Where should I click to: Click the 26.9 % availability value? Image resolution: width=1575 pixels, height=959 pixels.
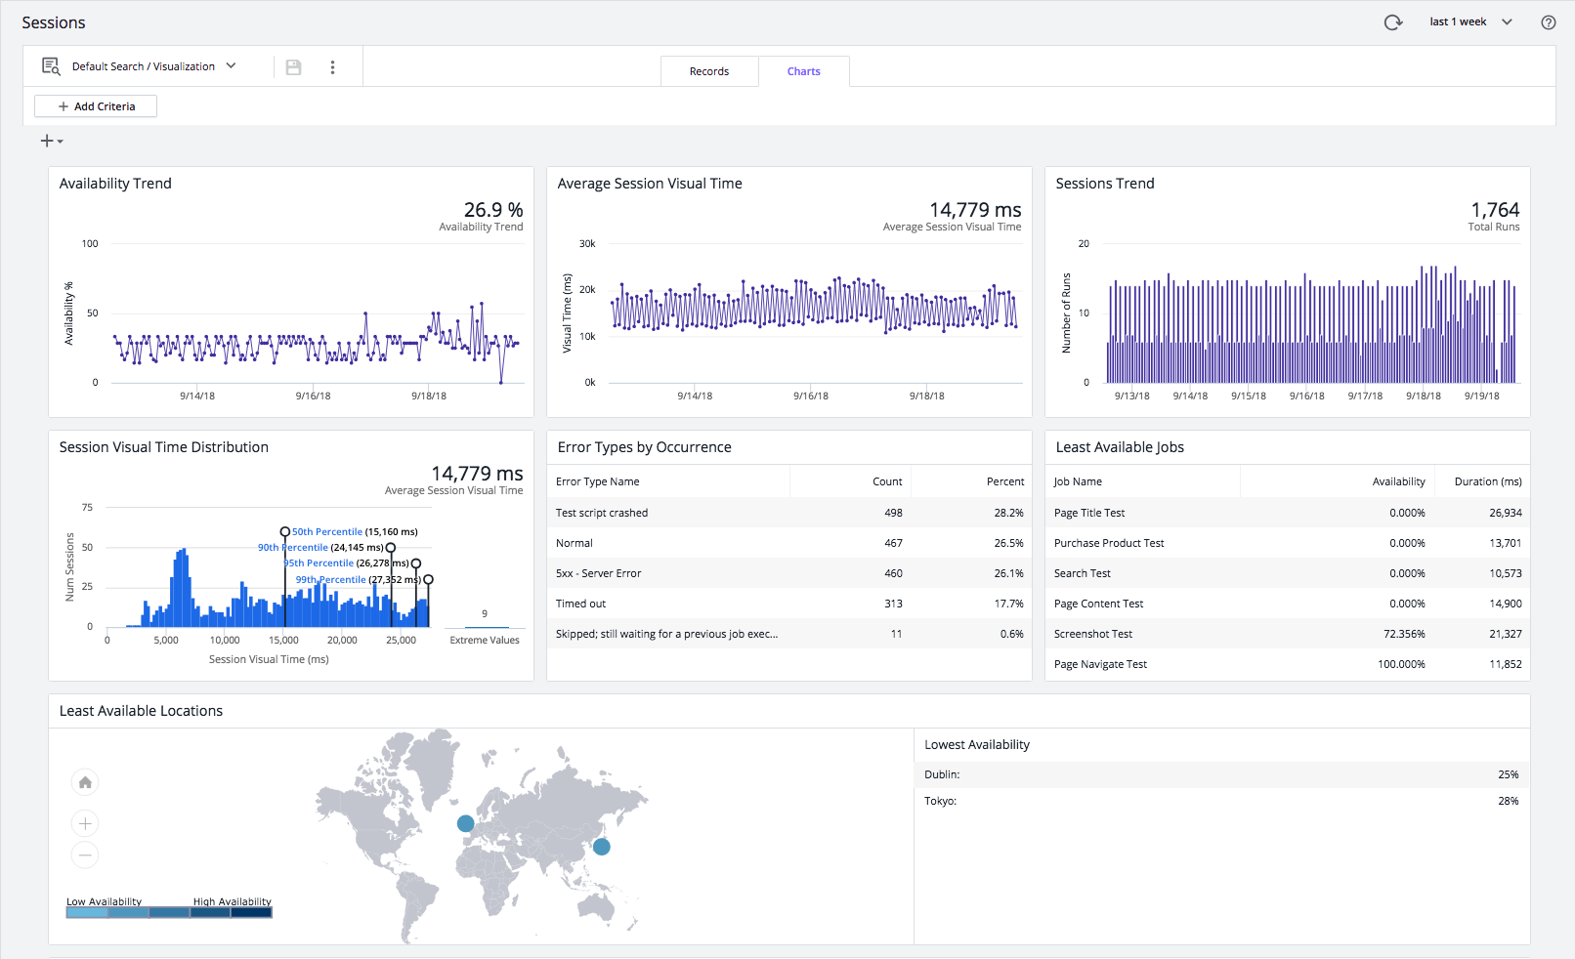pyautogui.click(x=493, y=210)
